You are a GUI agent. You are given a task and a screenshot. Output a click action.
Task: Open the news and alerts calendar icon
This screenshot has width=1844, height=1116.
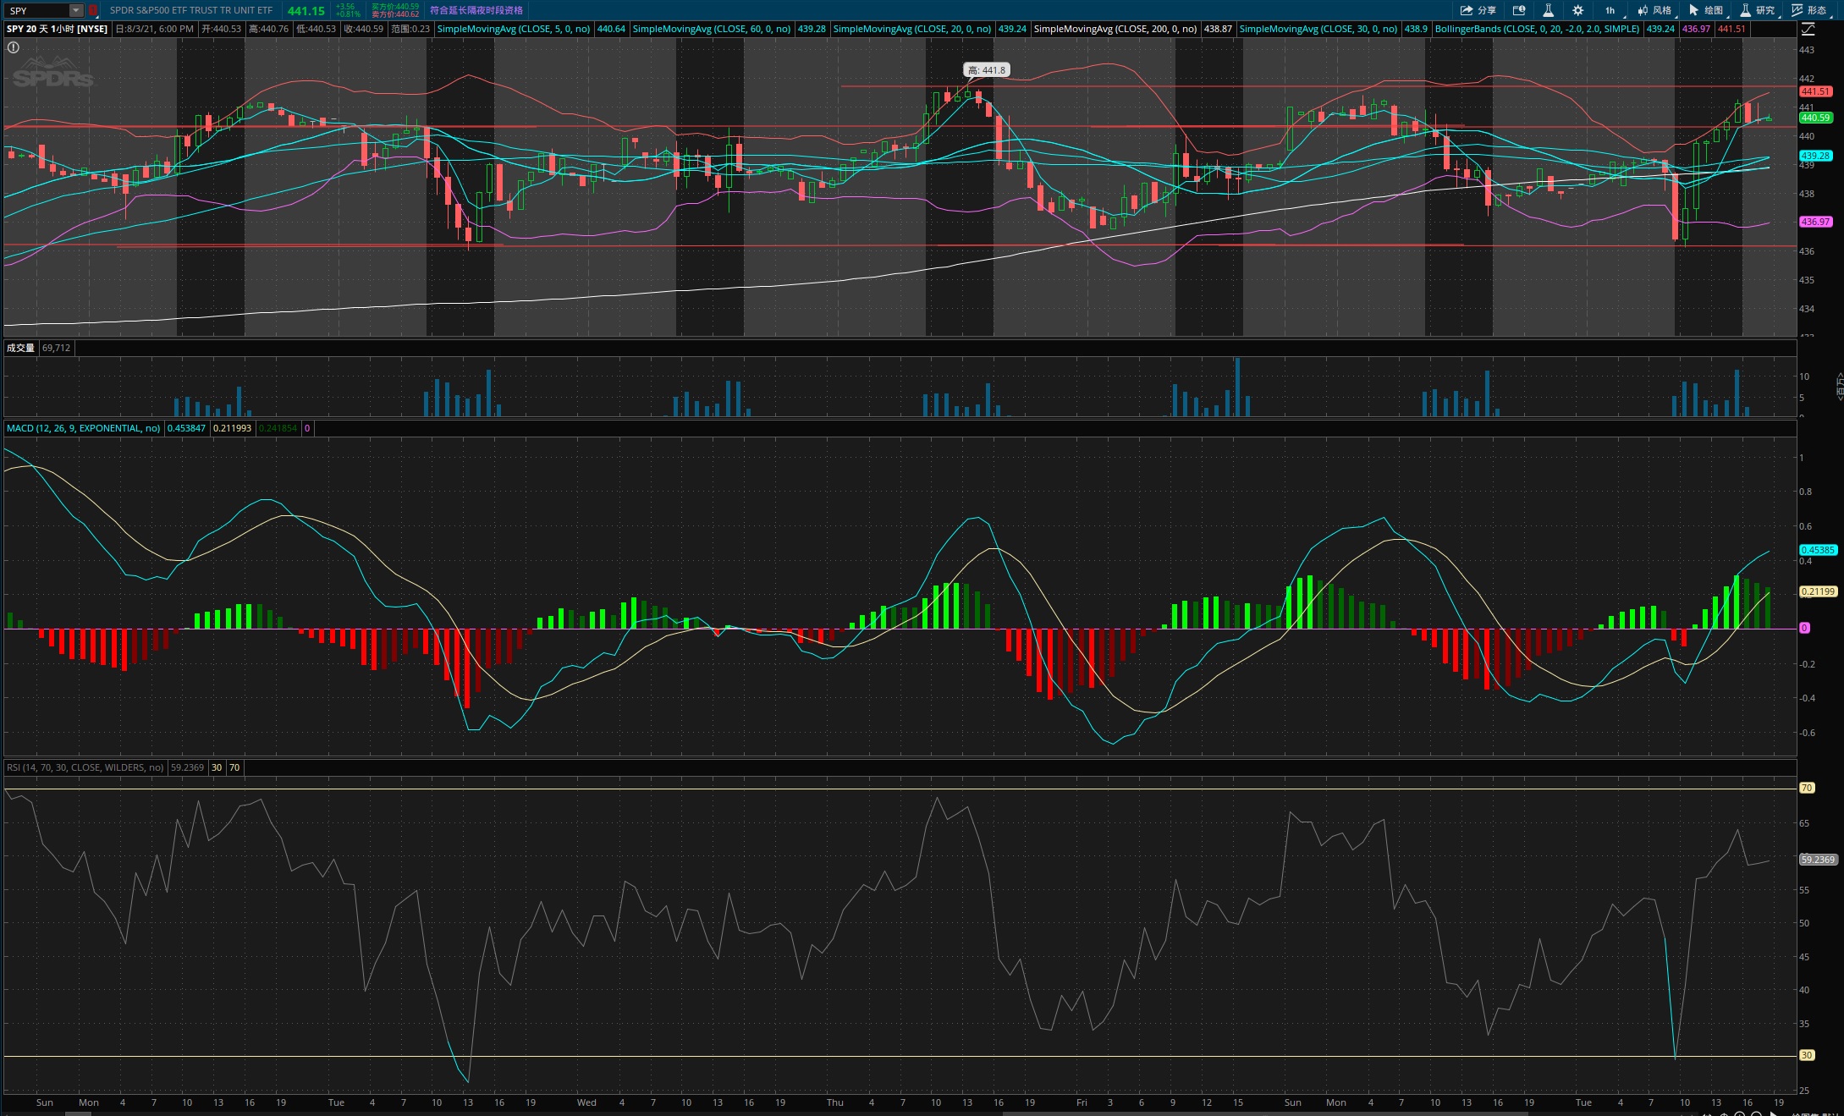[x=1519, y=10]
